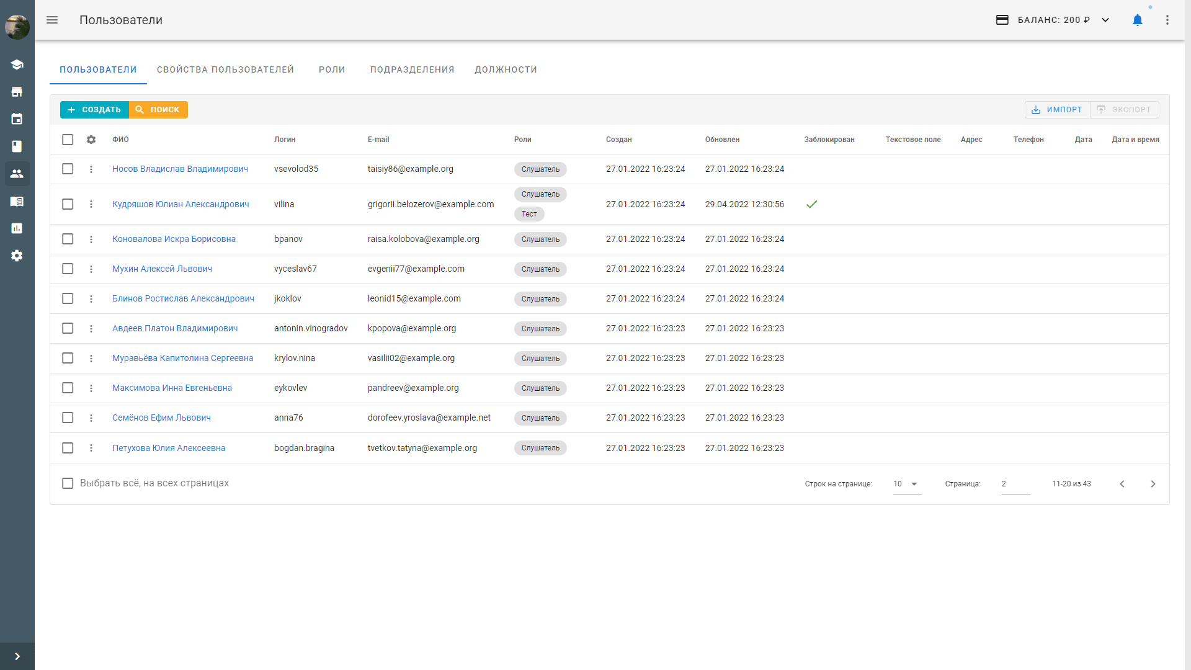Open the graduation cap courses icon in sidebar
The image size is (1191, 670).
[x=17, y=65]
